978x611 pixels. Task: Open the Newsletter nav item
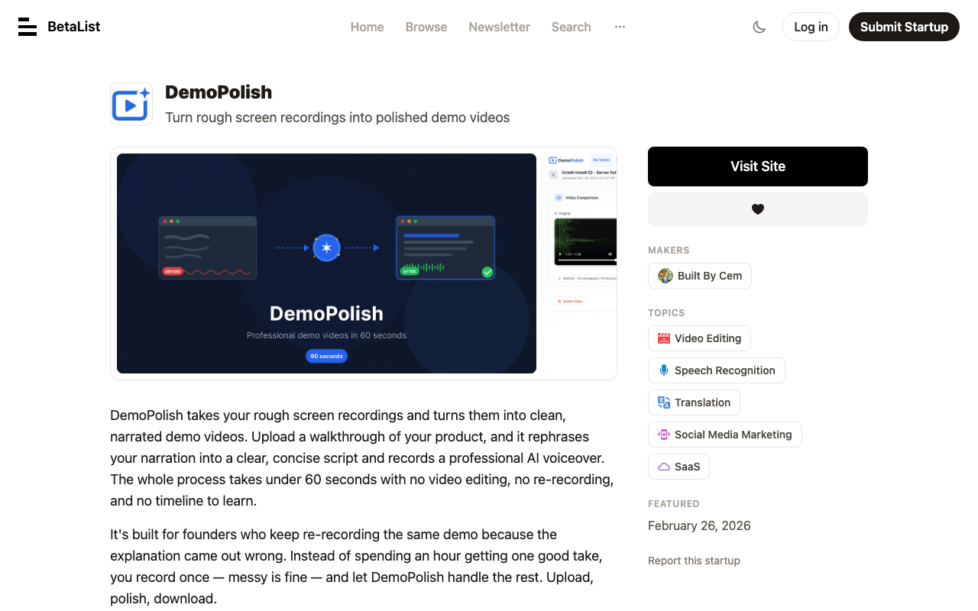499,27
